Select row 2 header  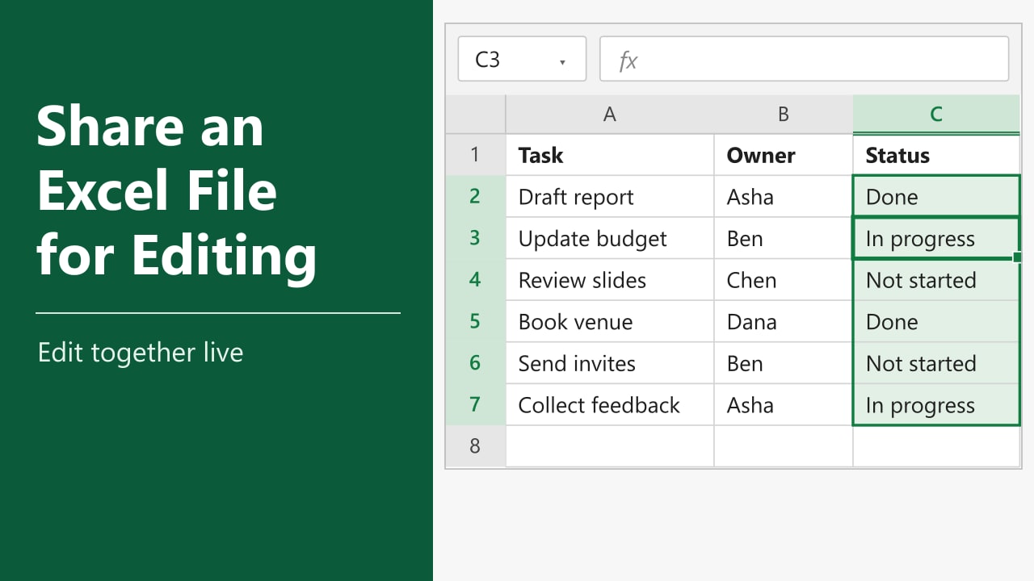(x=476, y=196)
